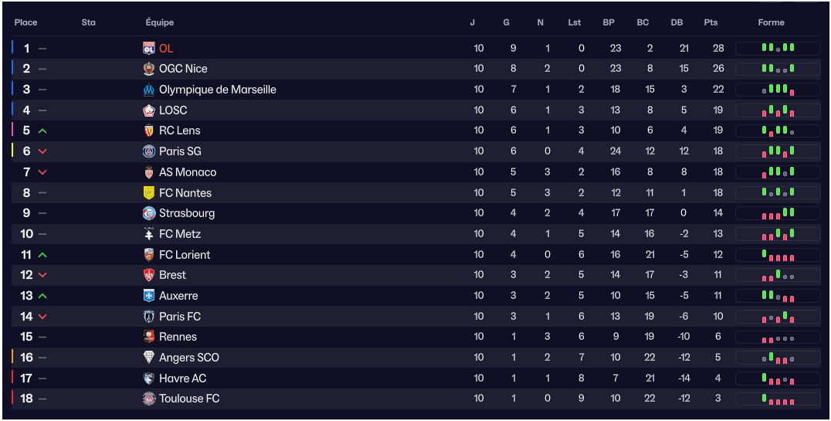Open the Rennes team name link
This screenshot has height=421, width=831.
[178, 337]
